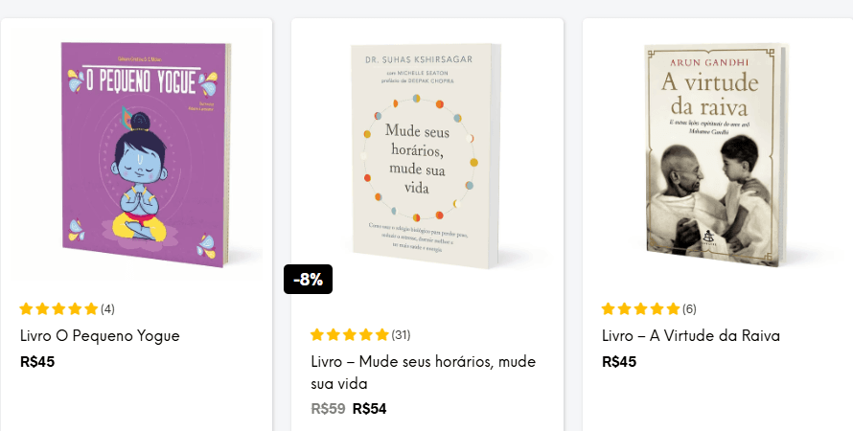Click the -8% discount badge
Screen dimensions: 853x431
click(x=308, y=280)
